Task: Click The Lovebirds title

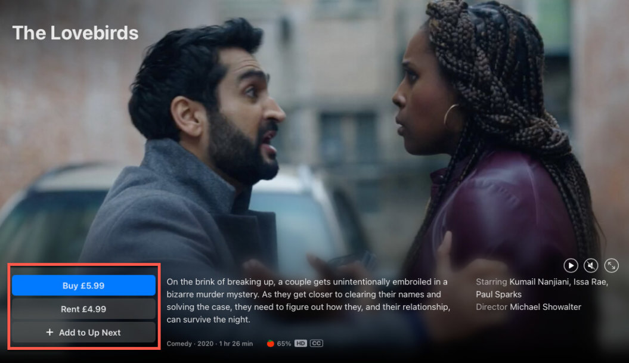Action: tap(75, 33)
